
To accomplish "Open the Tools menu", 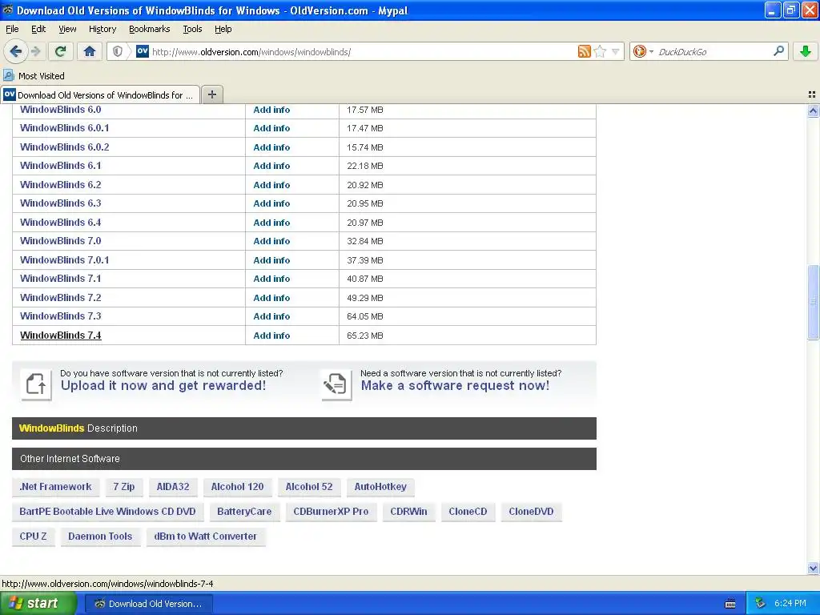I will point(192,29).
